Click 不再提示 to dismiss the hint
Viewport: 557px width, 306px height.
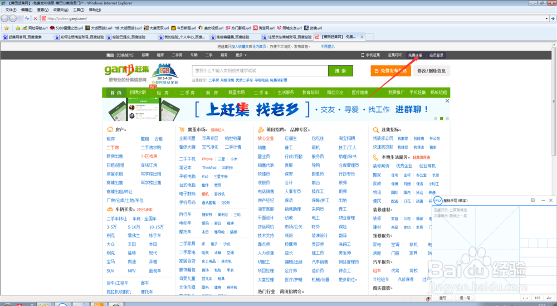pos(327,46)
